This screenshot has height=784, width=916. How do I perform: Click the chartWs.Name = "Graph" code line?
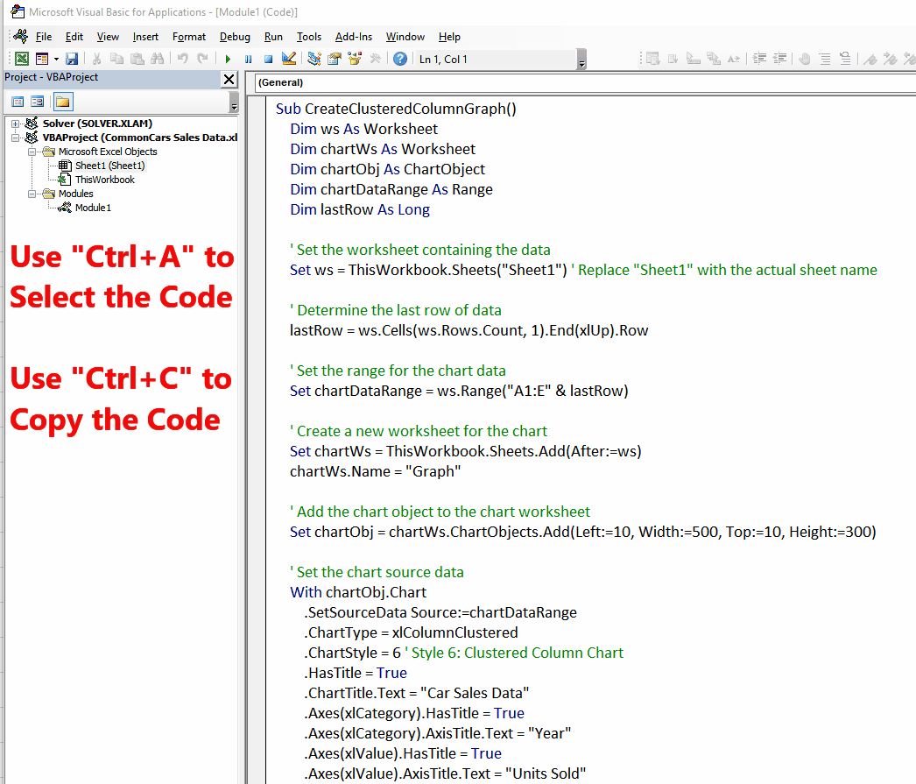tap(375, 471)
